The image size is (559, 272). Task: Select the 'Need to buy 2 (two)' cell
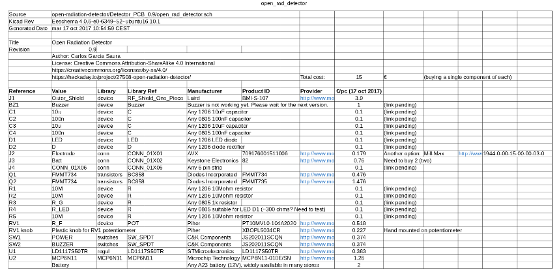407,160
